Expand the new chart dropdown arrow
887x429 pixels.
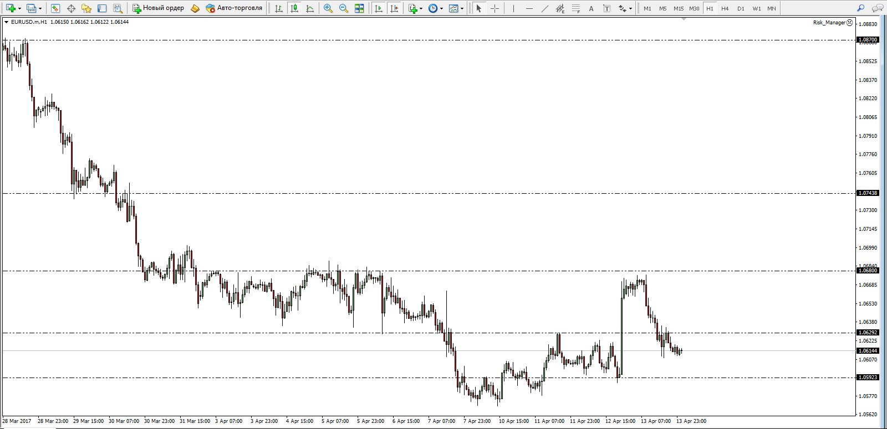click(x=19, y=8)
